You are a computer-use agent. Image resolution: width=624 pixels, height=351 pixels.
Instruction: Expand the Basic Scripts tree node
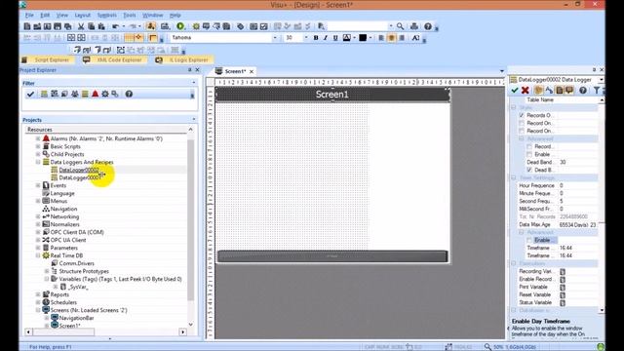pos(38,146)
